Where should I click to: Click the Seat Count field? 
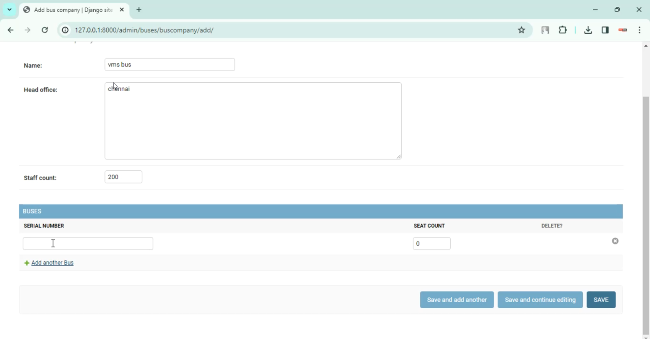(431, 244)
